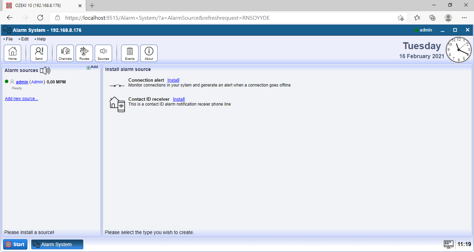The width and height of the screenshot is (474, 252).
Task: Click the Add button in Alarm sources panel
Action: coord(92,67)
